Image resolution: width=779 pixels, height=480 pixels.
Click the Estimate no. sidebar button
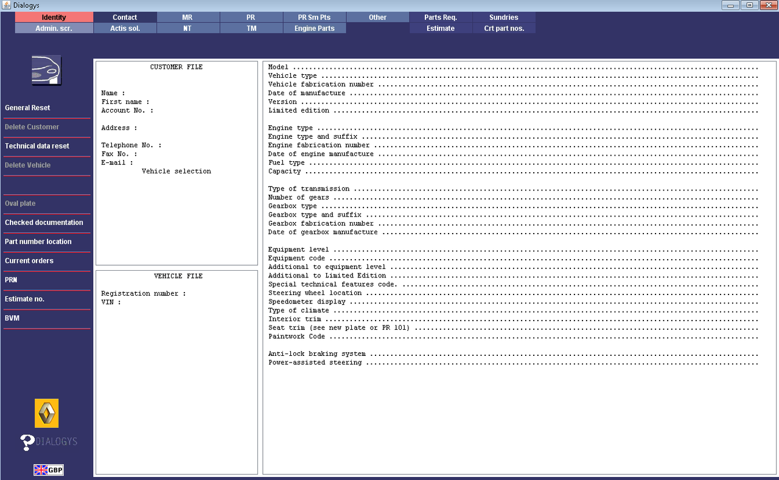point(47,299)
